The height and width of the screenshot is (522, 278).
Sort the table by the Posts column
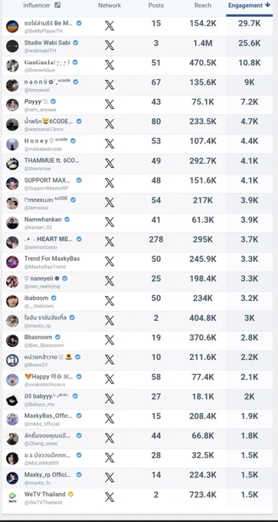[x=155, y=5]
